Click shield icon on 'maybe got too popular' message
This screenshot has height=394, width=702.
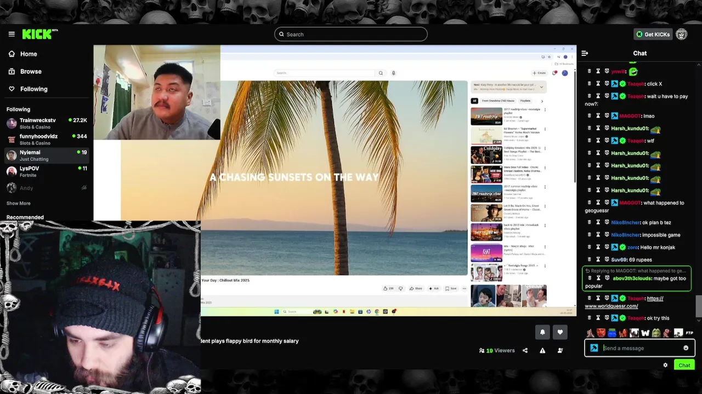607,278
